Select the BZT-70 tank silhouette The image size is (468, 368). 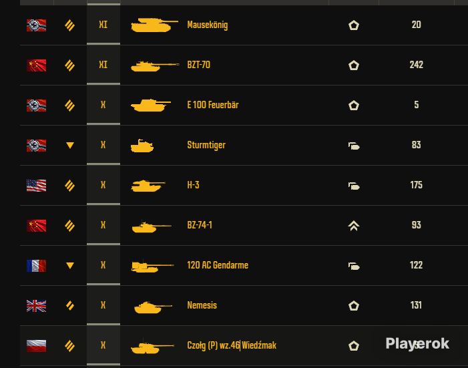155,65
